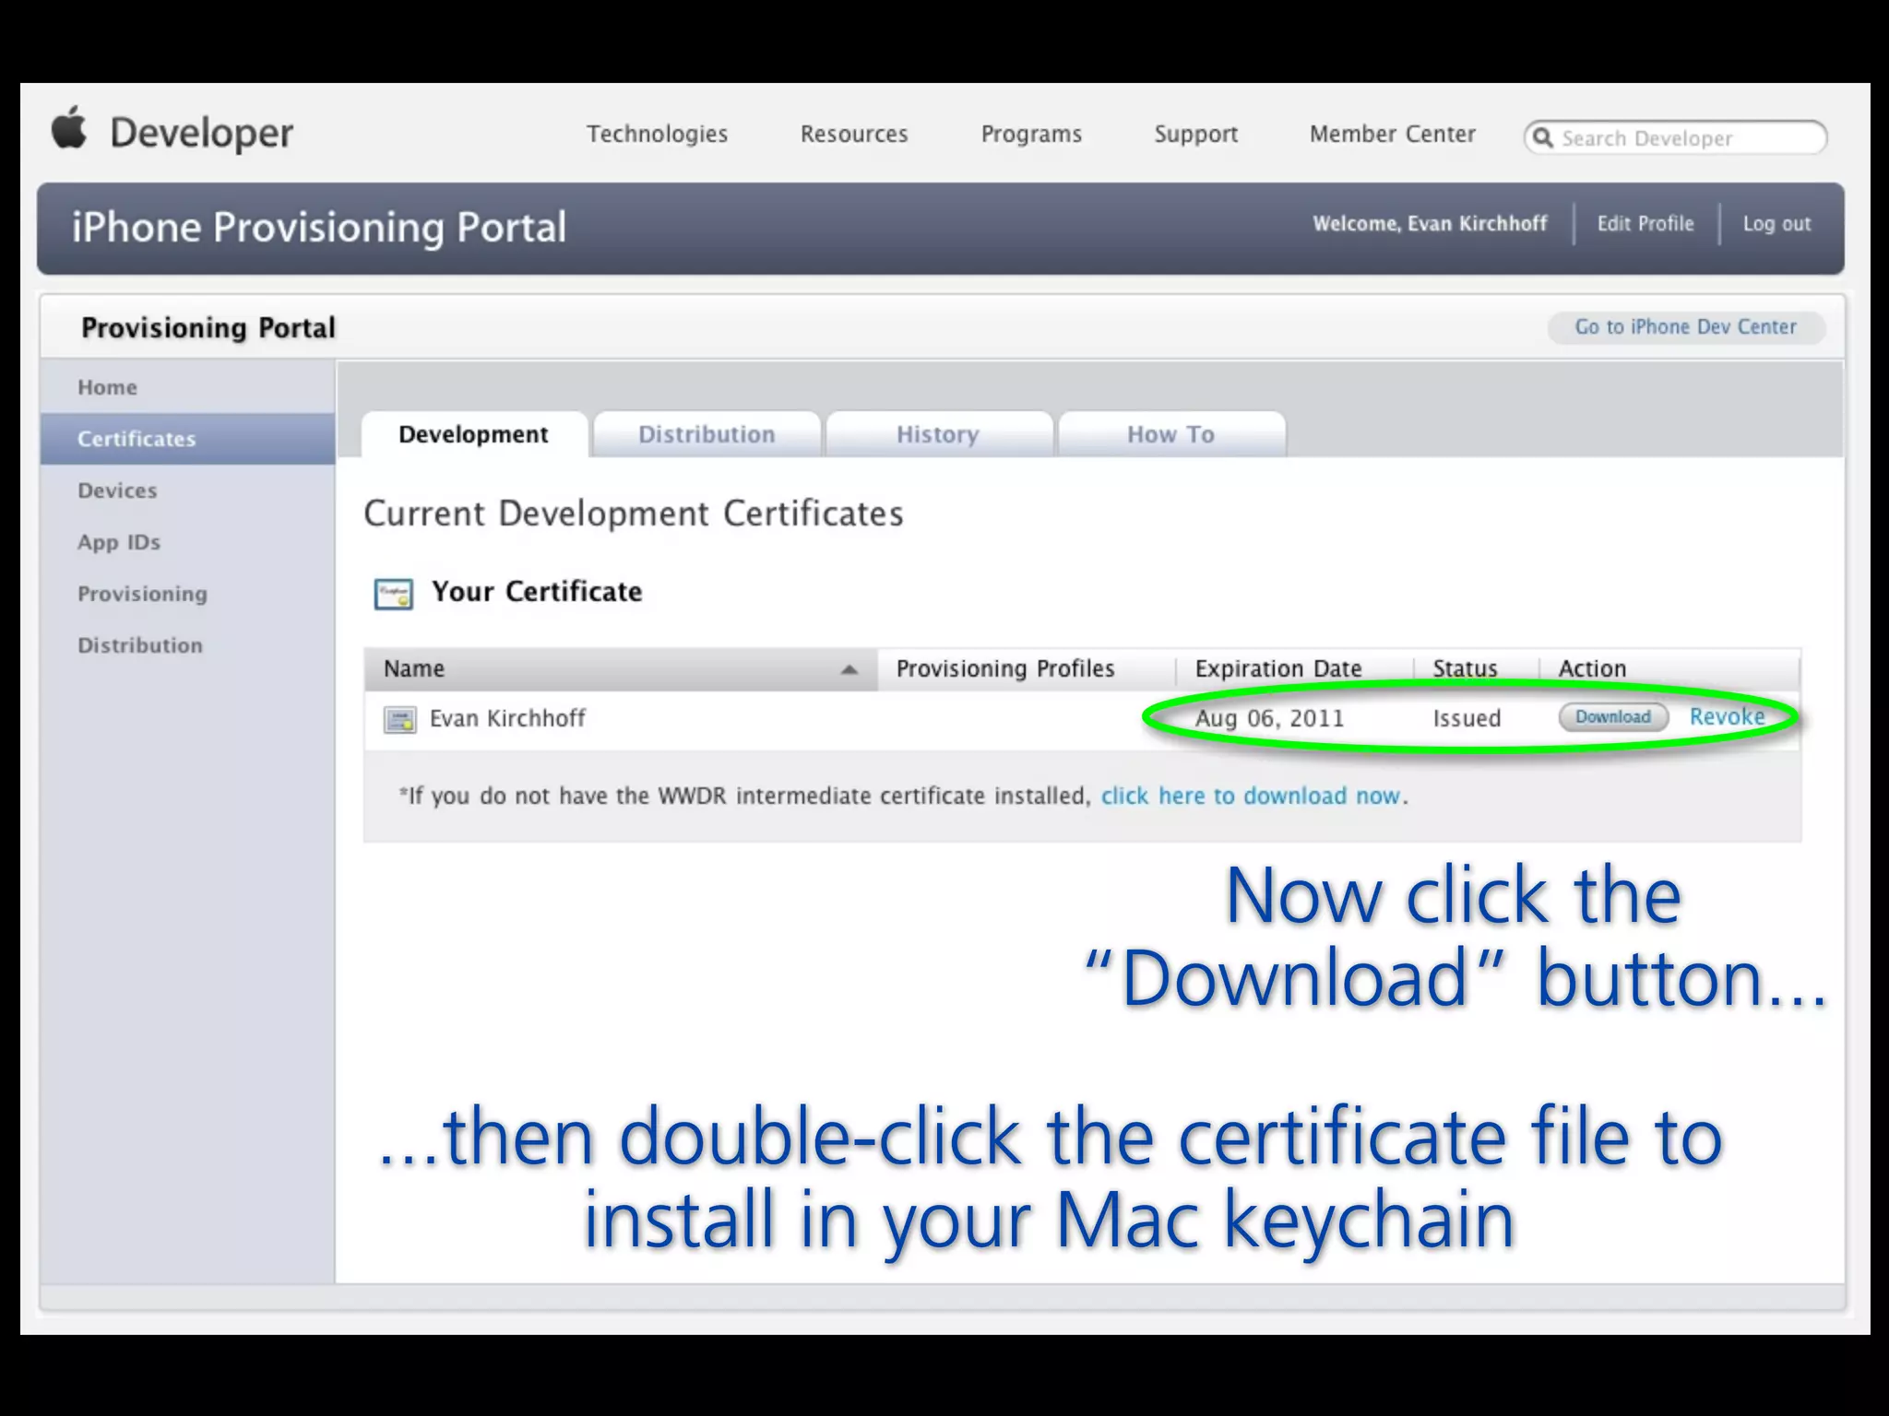Open the Resources menu
This screenshot has width=1889, height=1416.
[854, 135]
